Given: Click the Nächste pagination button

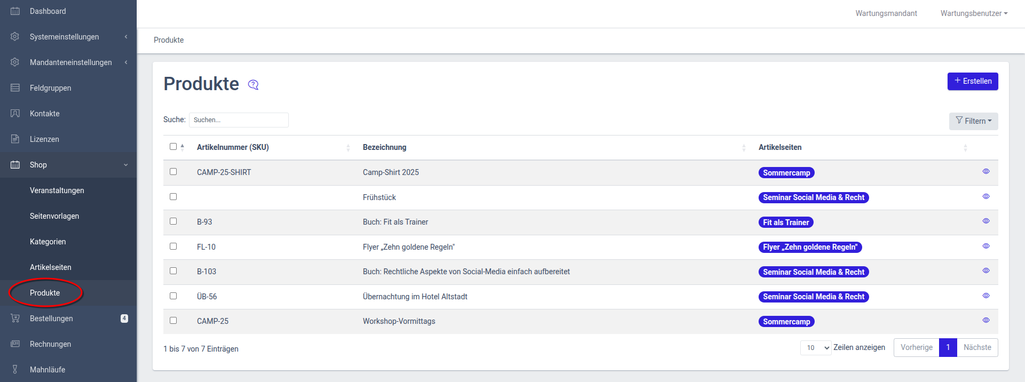Looking at the screenshot, I should pyautogui.click(x=977, y=348).
